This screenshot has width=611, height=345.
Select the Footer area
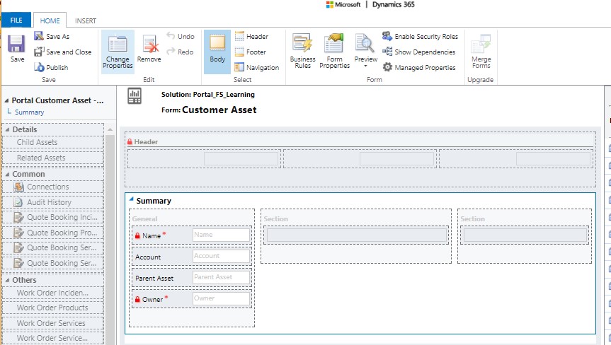coord(250,52)
